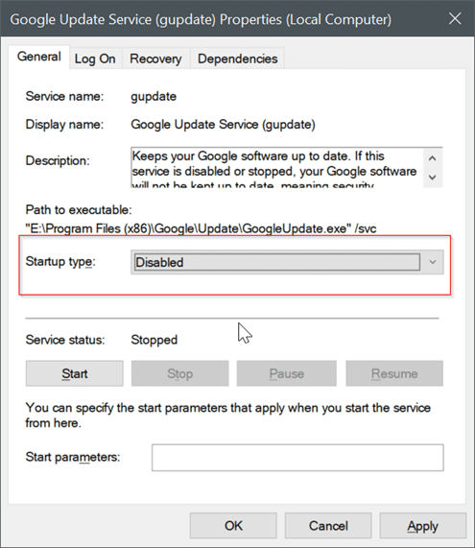The image size is (475, 548).
Task: Open the Recovery tab
Action: (x=155, y=59)
